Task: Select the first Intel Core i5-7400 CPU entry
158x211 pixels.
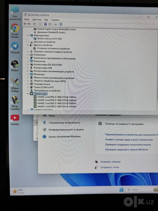Action: click(57, 97)
